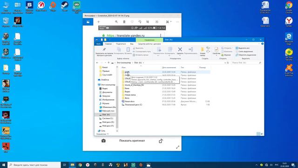Click File Explorer on the taskbar
This screenshot has height=168, width=298.
click(x=73, y=165)
